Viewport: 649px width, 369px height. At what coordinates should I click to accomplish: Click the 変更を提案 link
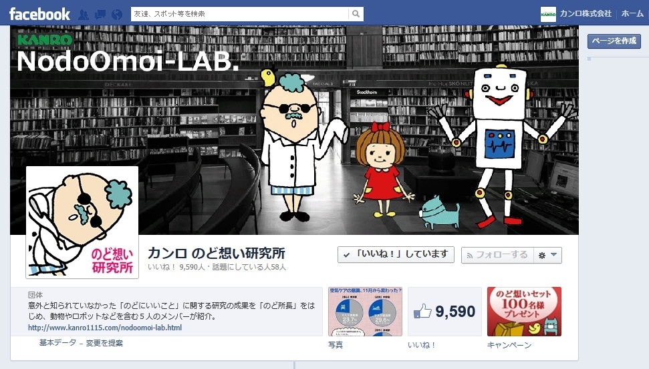[x=104, y=343]
